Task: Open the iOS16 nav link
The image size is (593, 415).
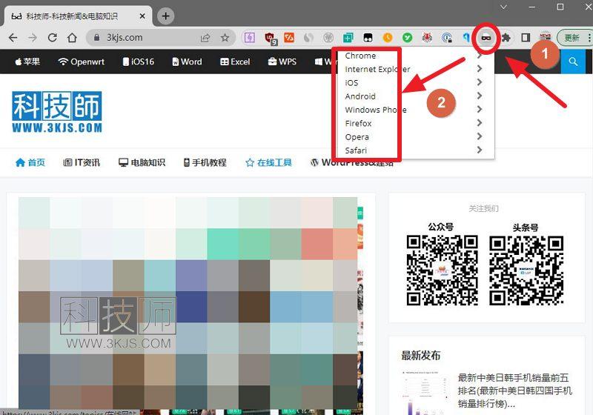Action: click(x=139, y=62)
